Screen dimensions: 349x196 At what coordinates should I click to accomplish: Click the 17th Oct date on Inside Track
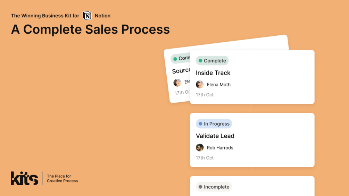[205, 95]
